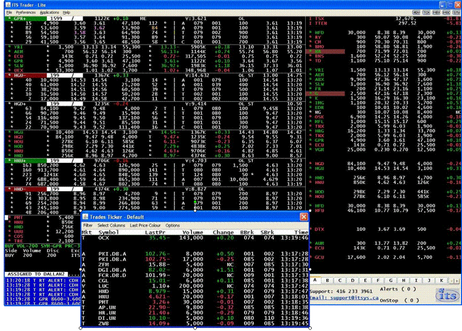
Task: Click the Symbol column header in ticker
Action: [108, 232]
